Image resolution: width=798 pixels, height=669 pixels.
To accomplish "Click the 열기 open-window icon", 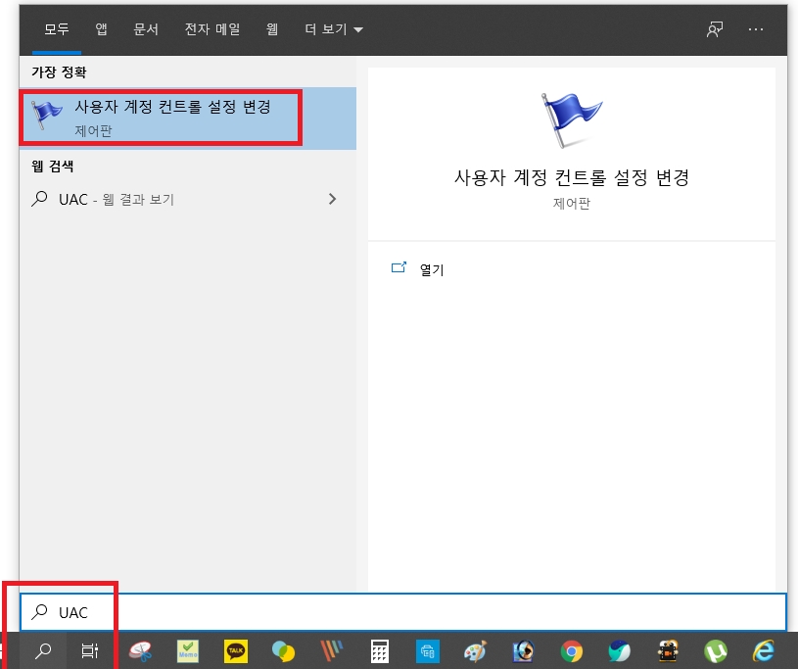I will pyautogui.click(x=399, y=267).
